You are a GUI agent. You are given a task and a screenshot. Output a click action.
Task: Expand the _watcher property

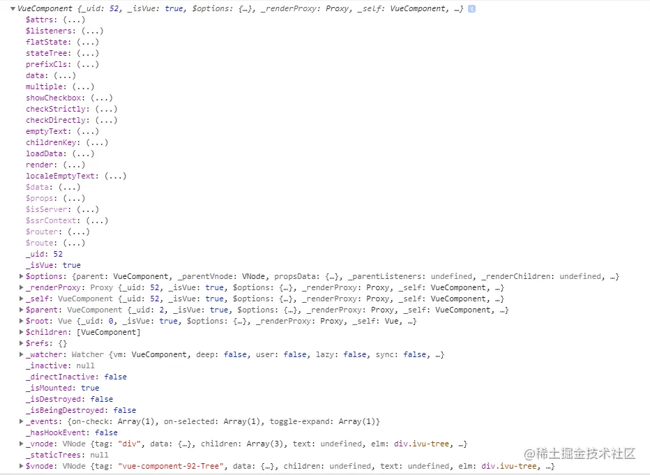coord(21,354)
